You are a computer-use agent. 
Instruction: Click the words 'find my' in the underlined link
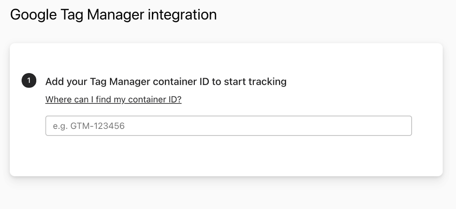pyautogui.click(x=111, y=100)
